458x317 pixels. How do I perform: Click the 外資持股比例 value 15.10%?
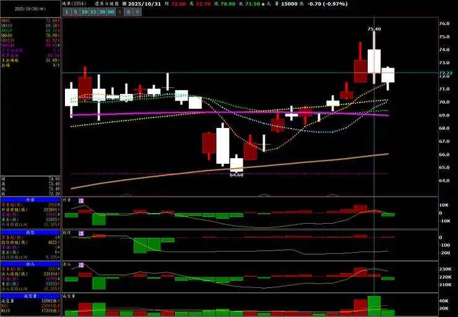pos(51,224)
